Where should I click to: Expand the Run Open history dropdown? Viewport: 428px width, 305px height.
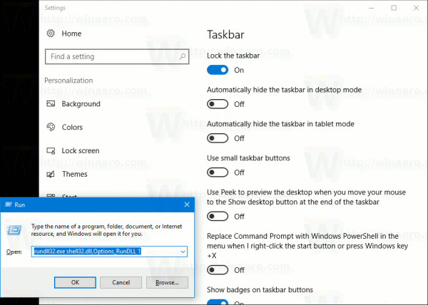(183, 252)
